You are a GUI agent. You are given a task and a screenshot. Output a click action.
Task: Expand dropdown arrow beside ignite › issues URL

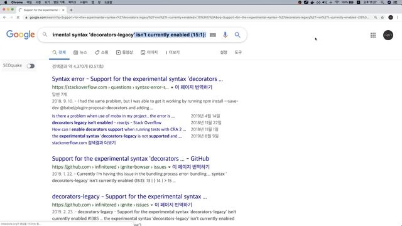(151, 205)
